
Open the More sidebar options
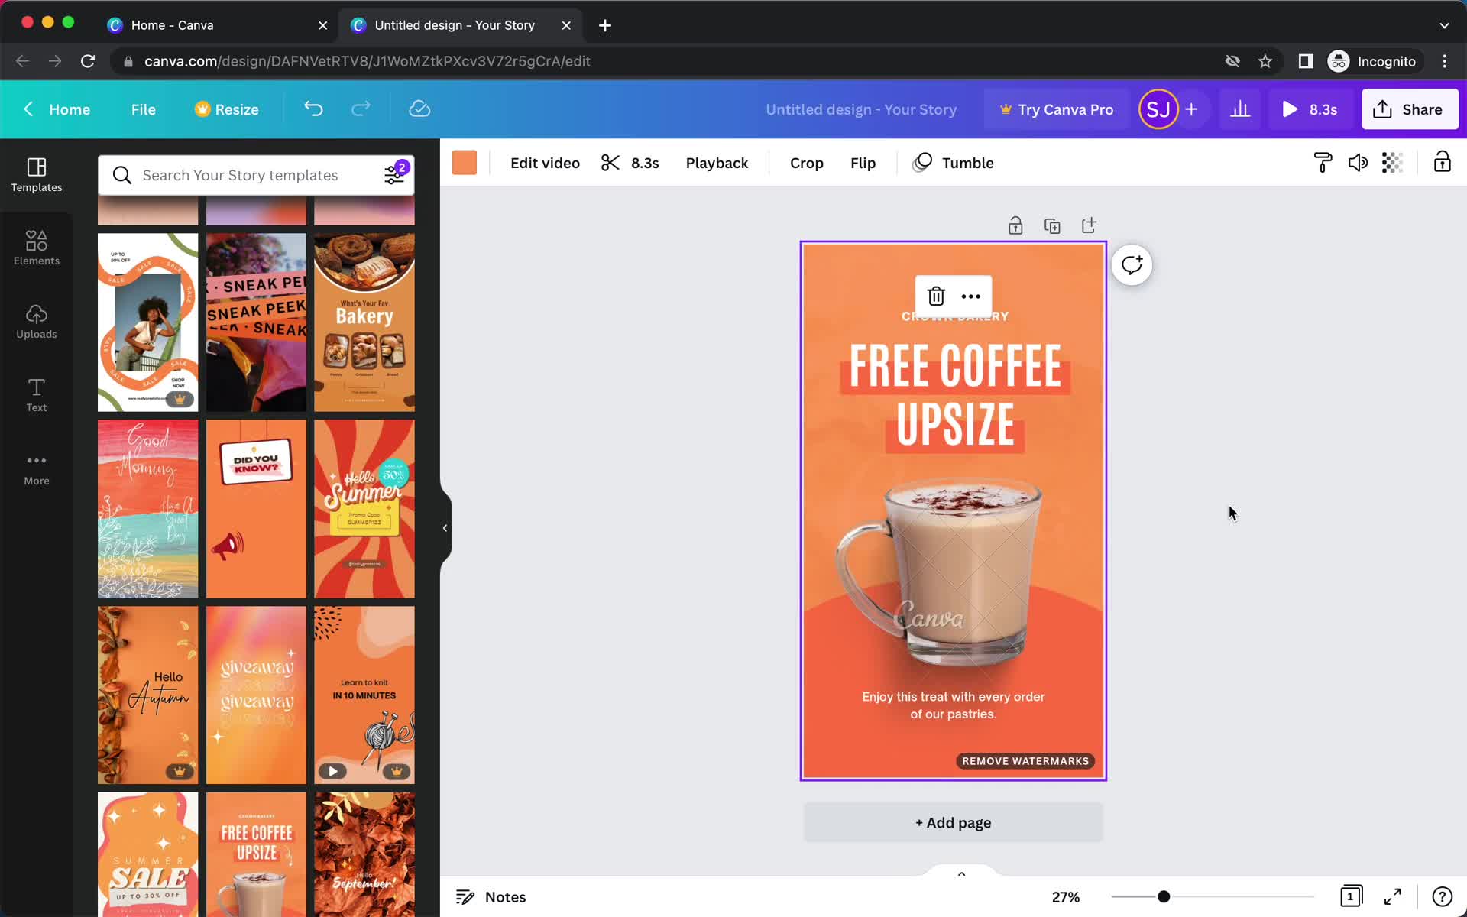pos(36,468)
